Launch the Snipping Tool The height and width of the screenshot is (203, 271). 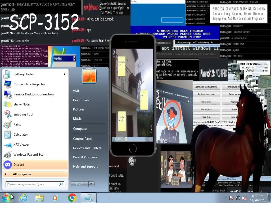(x=35, y=114)
